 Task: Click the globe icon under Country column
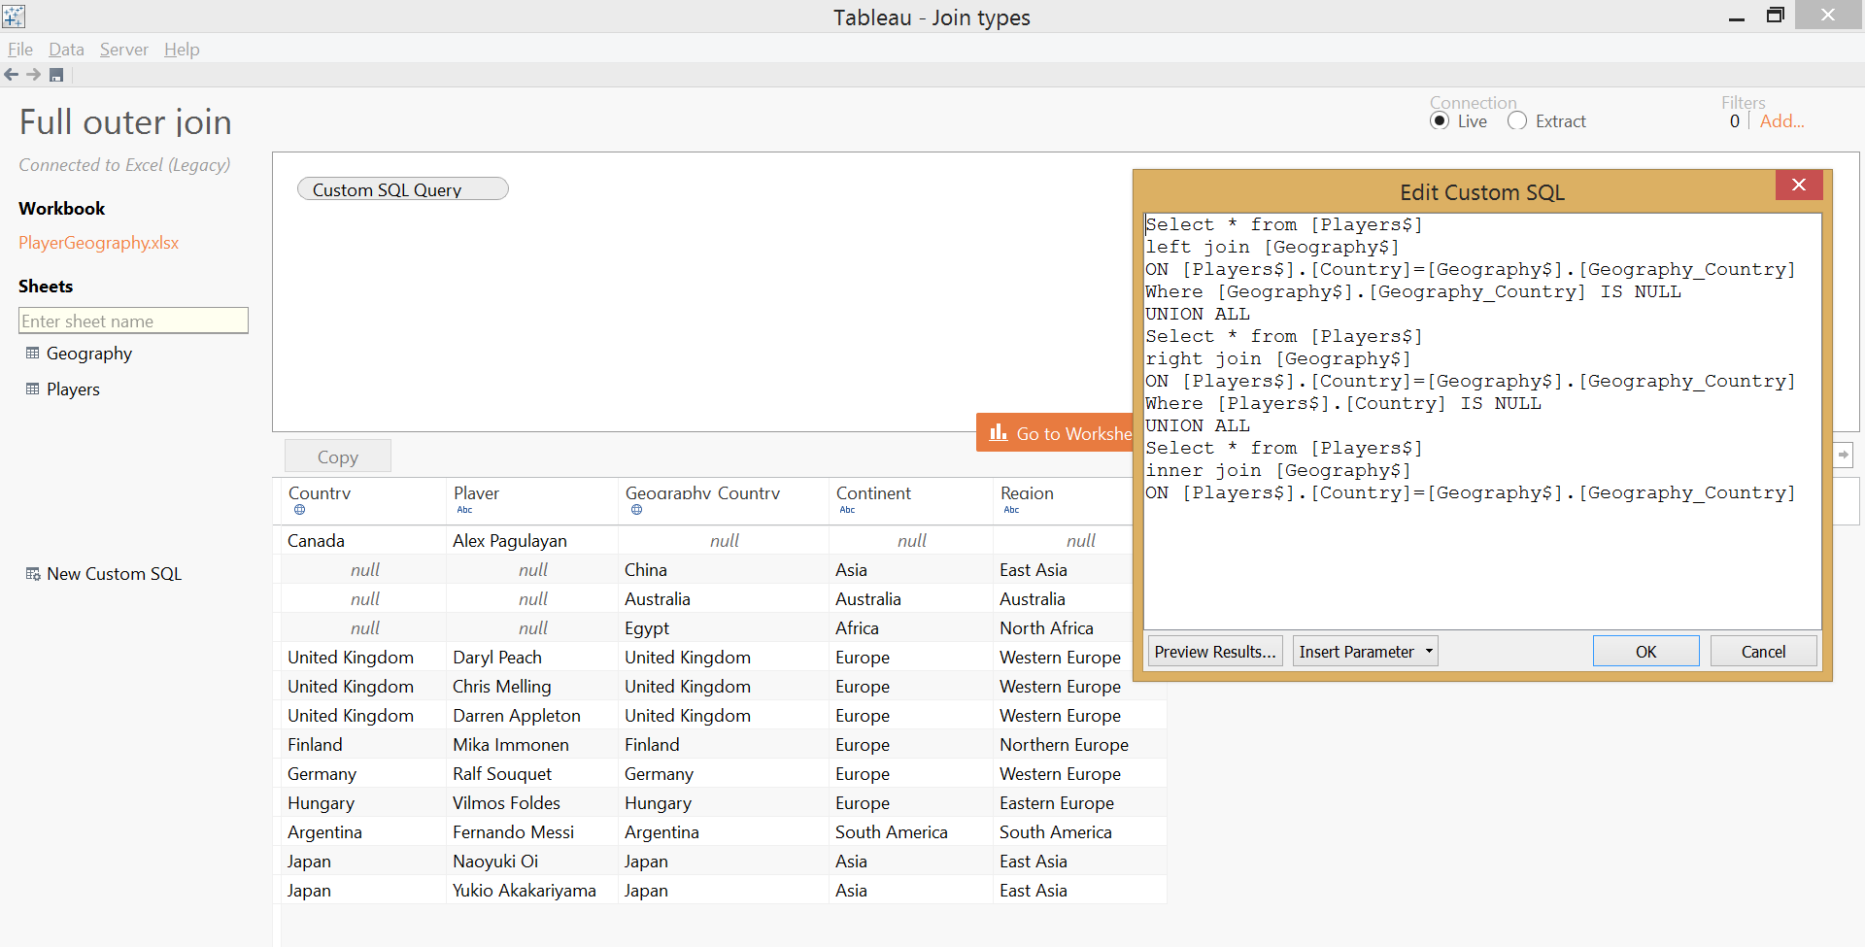299,510
